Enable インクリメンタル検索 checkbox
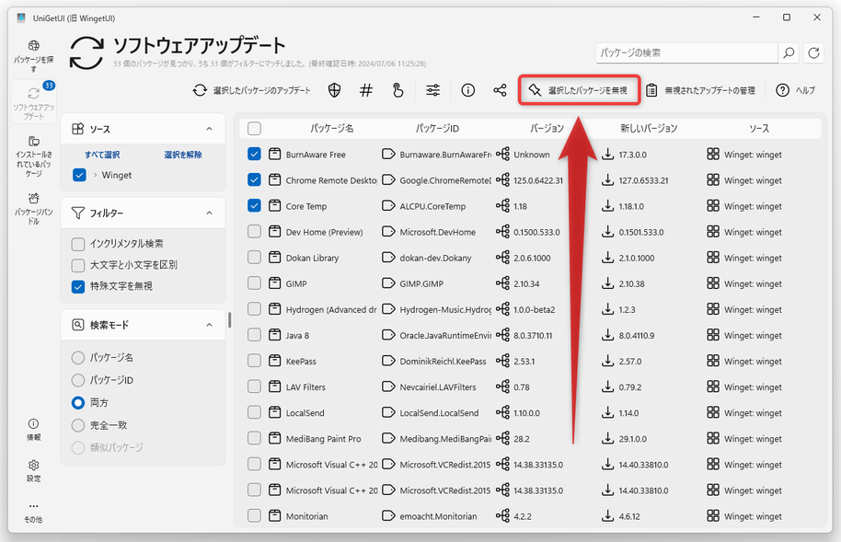The image size is (841, 542). coord(78,244)
